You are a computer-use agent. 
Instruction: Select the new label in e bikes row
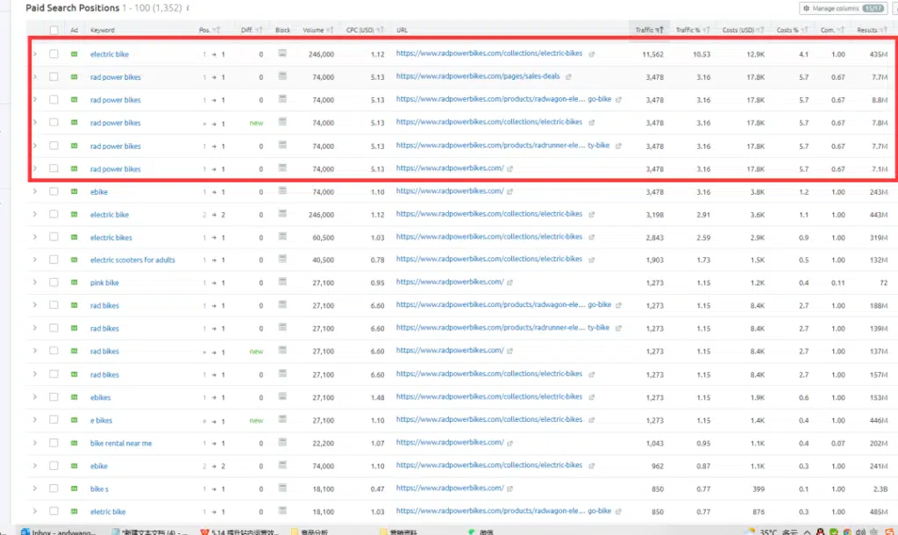point(256,420)
